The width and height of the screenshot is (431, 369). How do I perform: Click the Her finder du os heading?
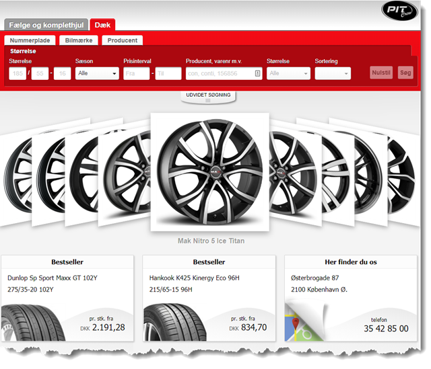351,262
